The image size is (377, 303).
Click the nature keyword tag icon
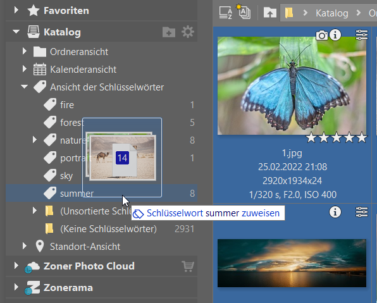click(x=50, y=140)
